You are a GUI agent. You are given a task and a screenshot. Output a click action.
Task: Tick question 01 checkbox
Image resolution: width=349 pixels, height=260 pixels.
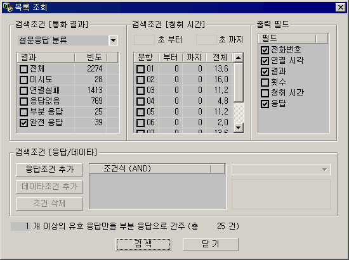click(140, 69)
